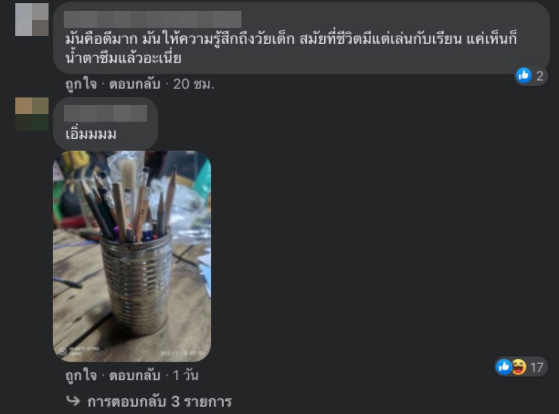Click the blue like icon showing 2 reactions
This screenshot has height=414, width=559.
pos(524,76)
